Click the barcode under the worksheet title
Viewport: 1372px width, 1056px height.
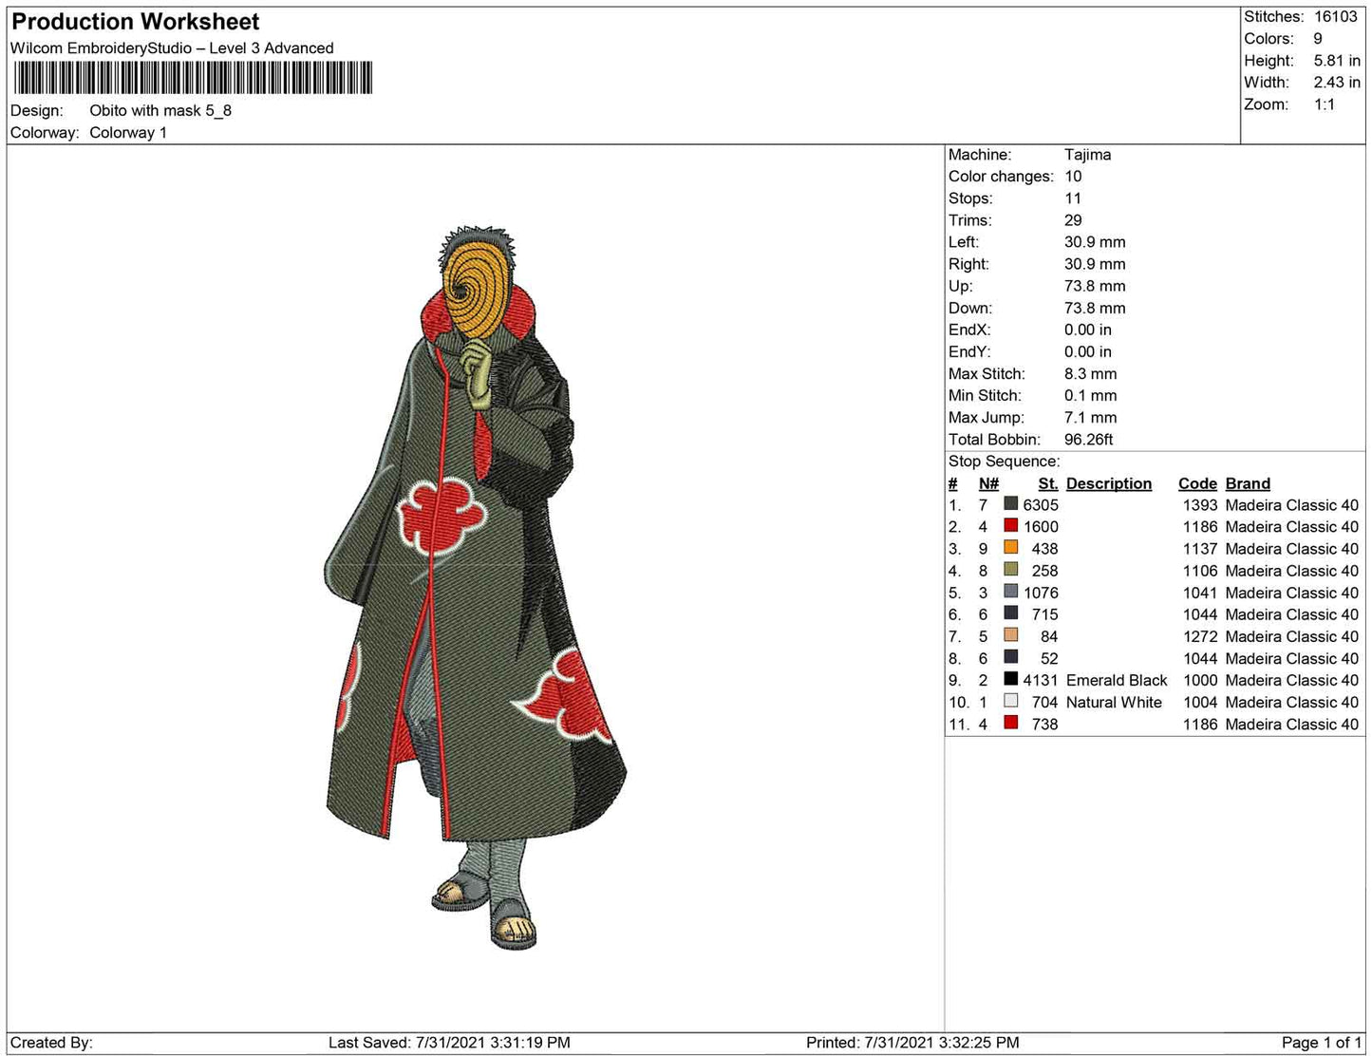[193, 78]
